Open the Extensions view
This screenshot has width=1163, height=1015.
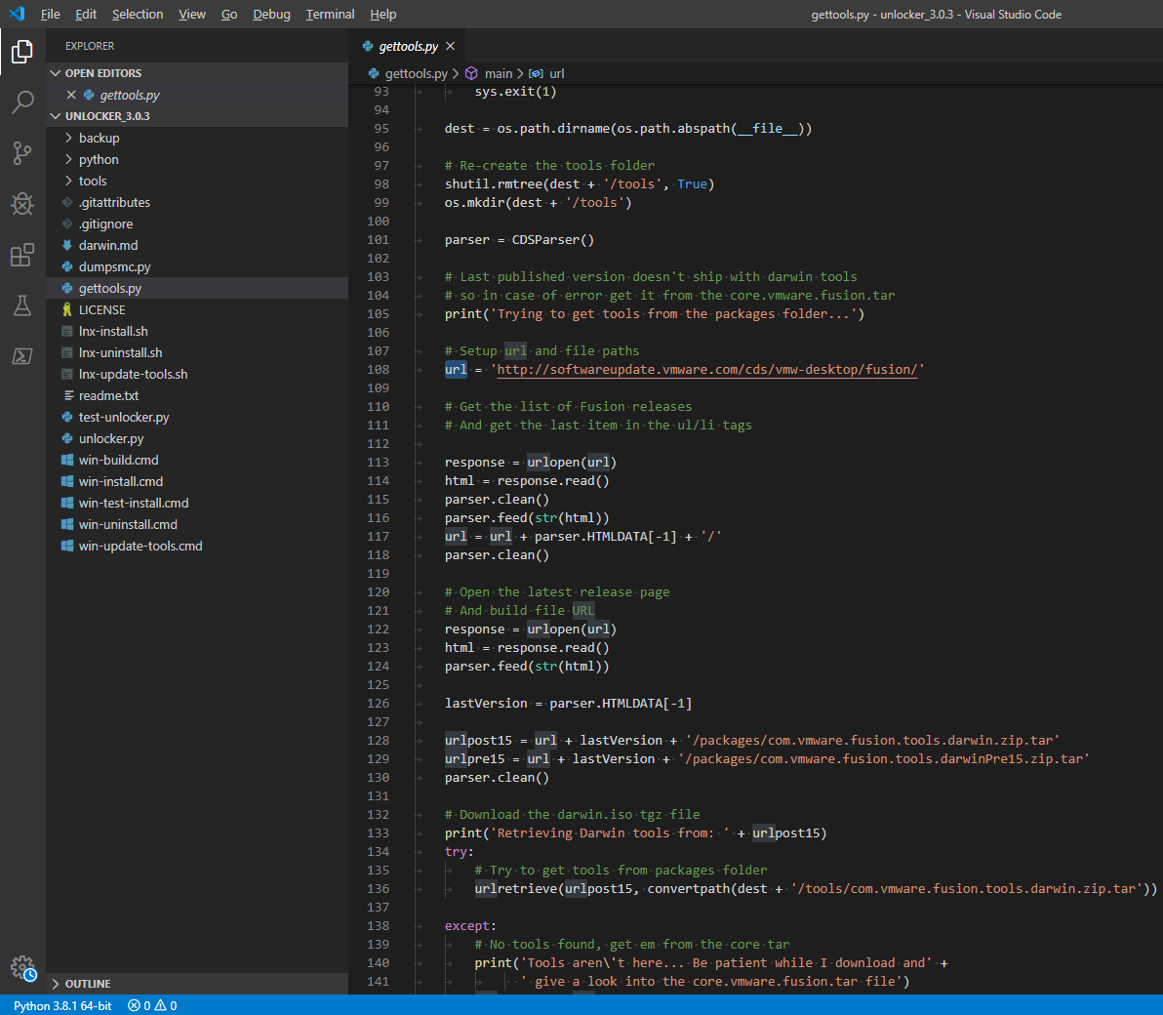(x=22, y=255)
